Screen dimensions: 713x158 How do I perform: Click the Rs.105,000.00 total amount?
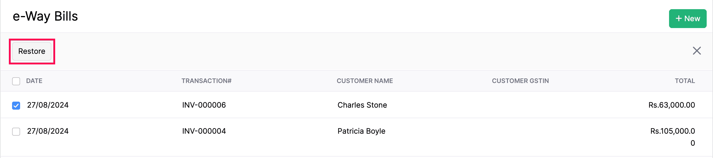click(672, 131)
